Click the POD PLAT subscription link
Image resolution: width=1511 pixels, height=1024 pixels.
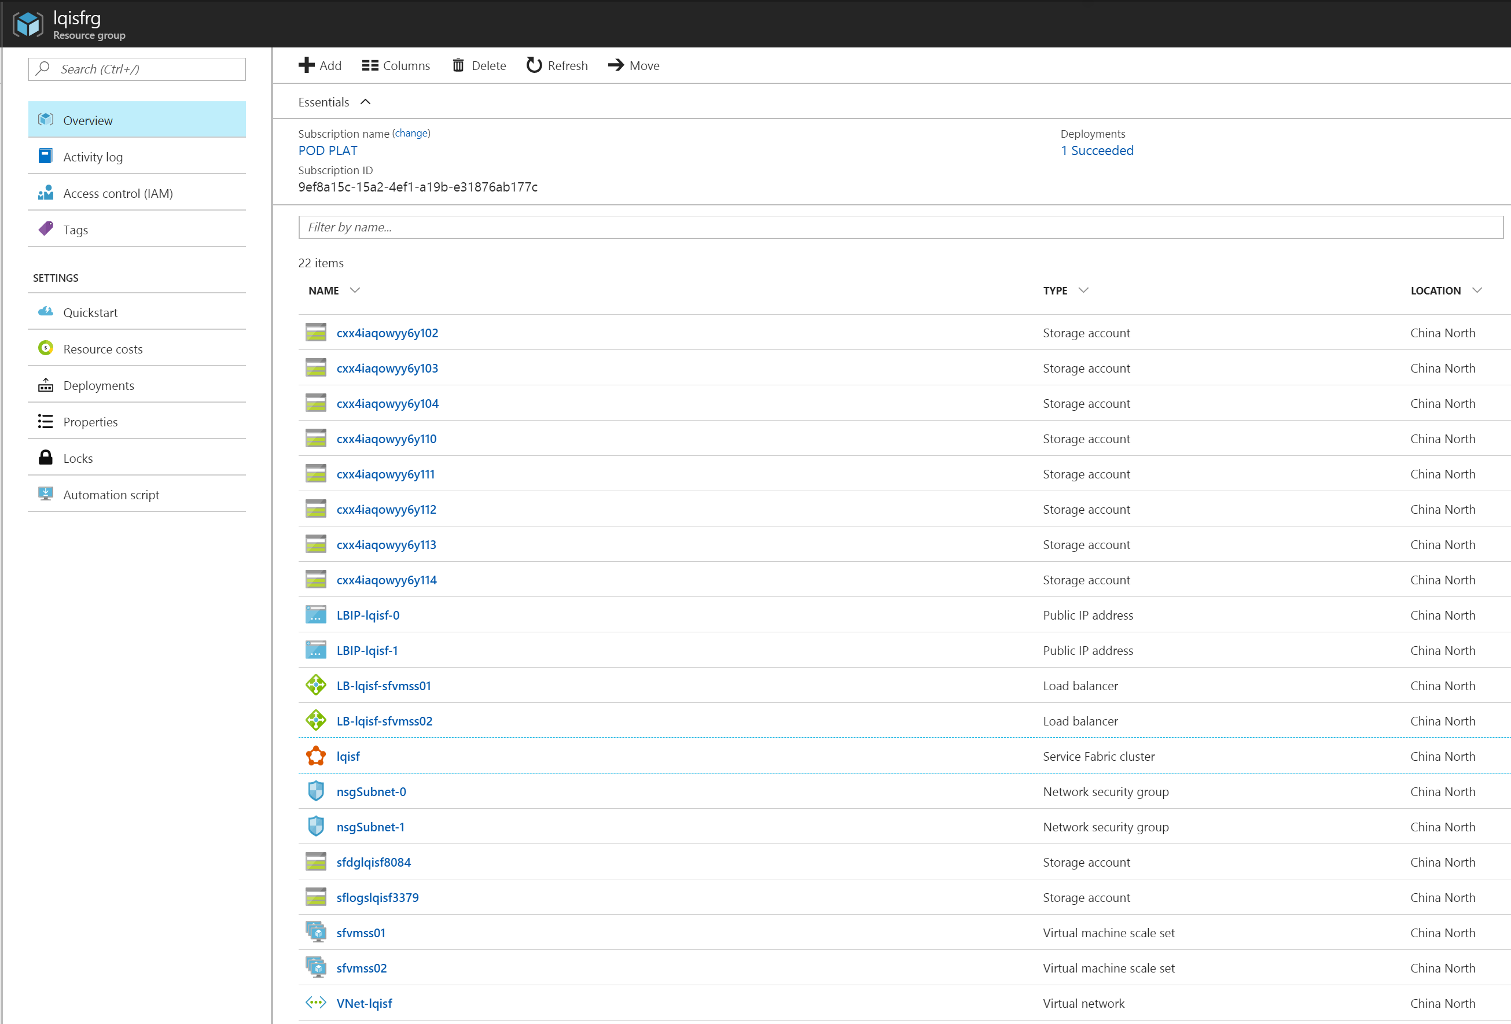click(328, 150)
